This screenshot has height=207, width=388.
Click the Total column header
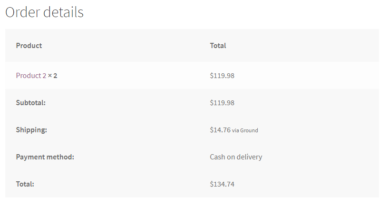coord(218,46)
